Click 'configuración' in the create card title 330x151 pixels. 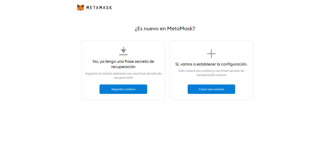(x=233, y=64)
